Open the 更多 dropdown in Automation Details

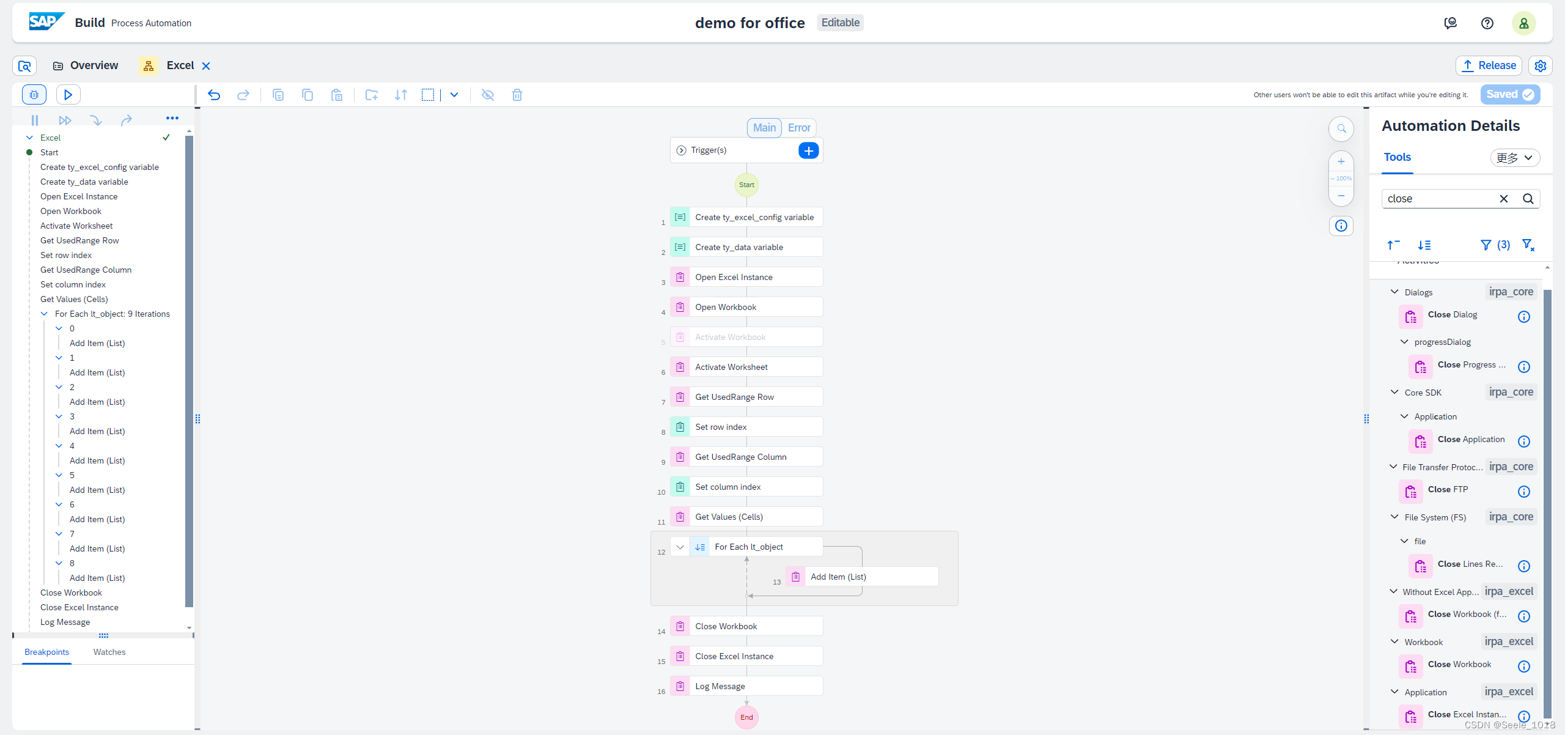(x=1515, y=158)
